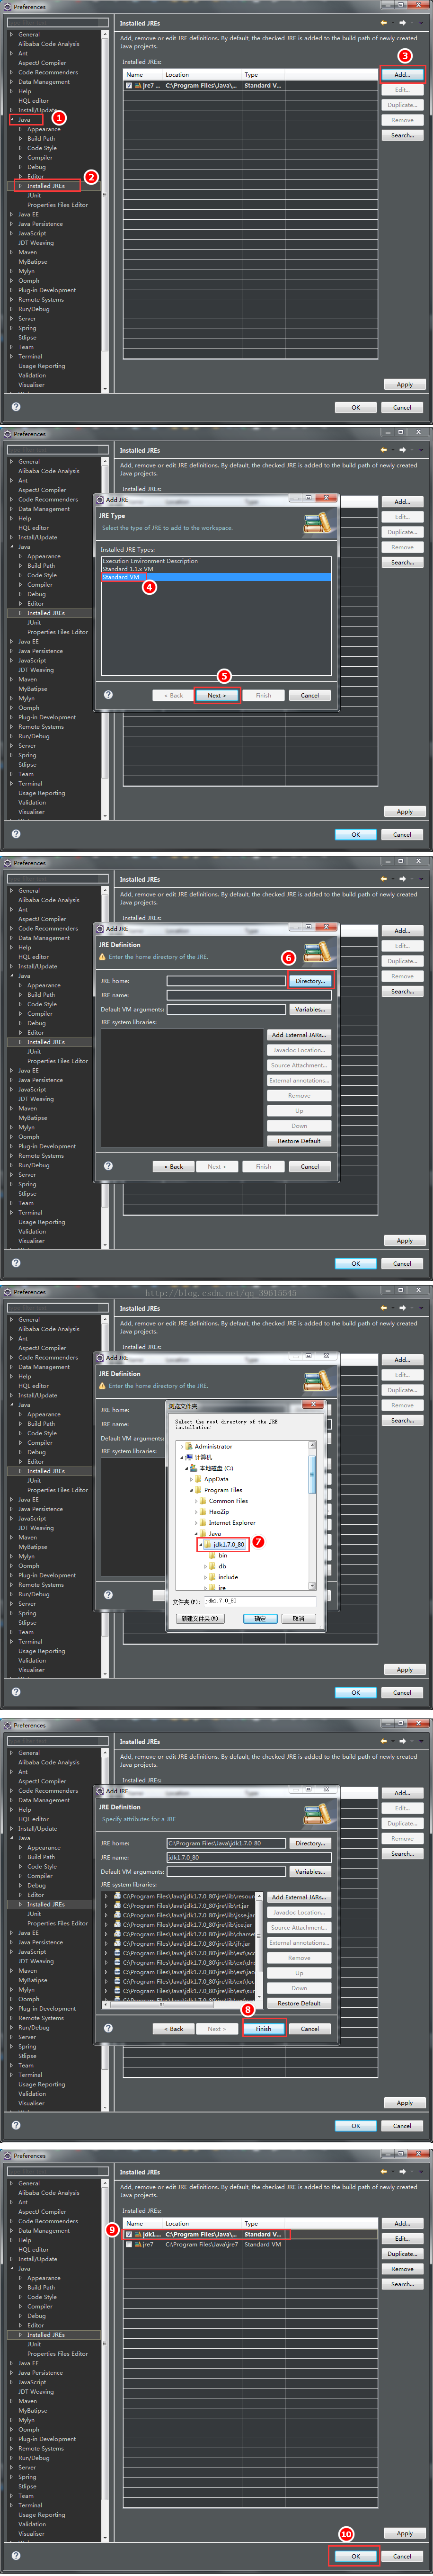The image size is (433, 2576).
Task: Click 确定 in the folder browse dialog
Action: point(259,1618)
